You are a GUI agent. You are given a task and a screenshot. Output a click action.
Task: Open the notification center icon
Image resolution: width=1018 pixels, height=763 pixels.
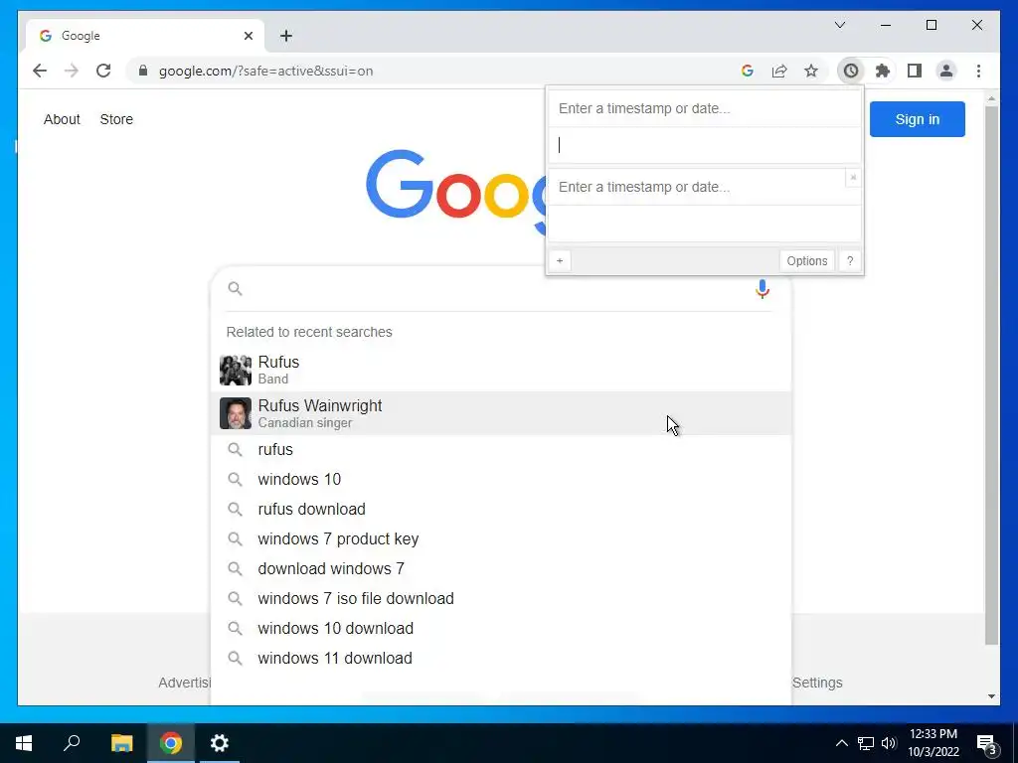click(x=986, y=744)
